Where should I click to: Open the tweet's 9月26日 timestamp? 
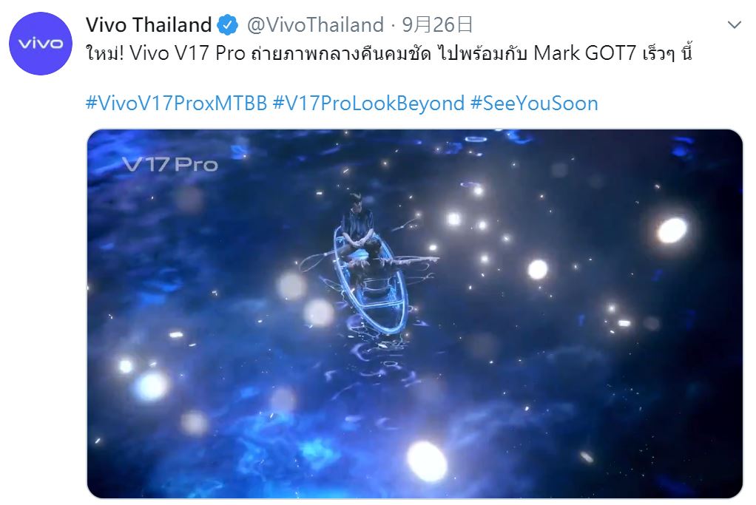[x=437, y=25]
